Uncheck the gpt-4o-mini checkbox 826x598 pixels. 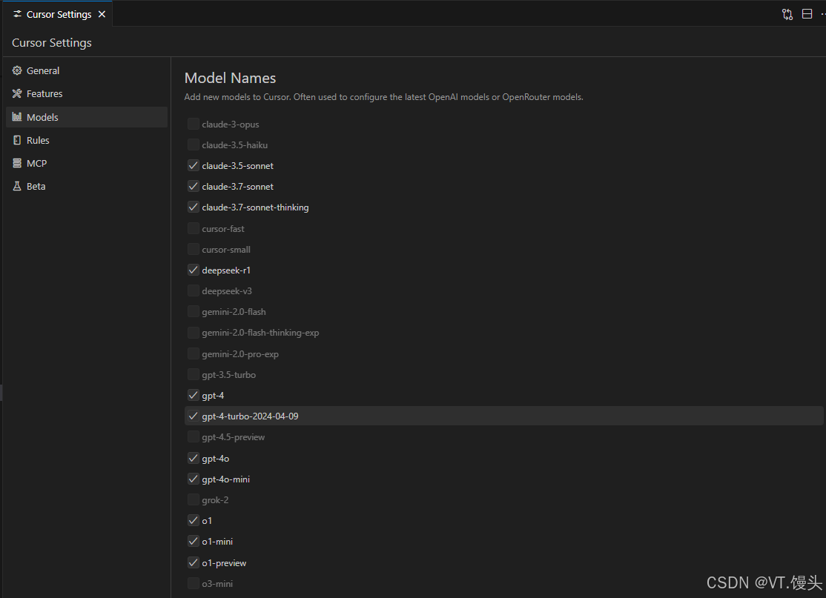(x=194, y=479)
